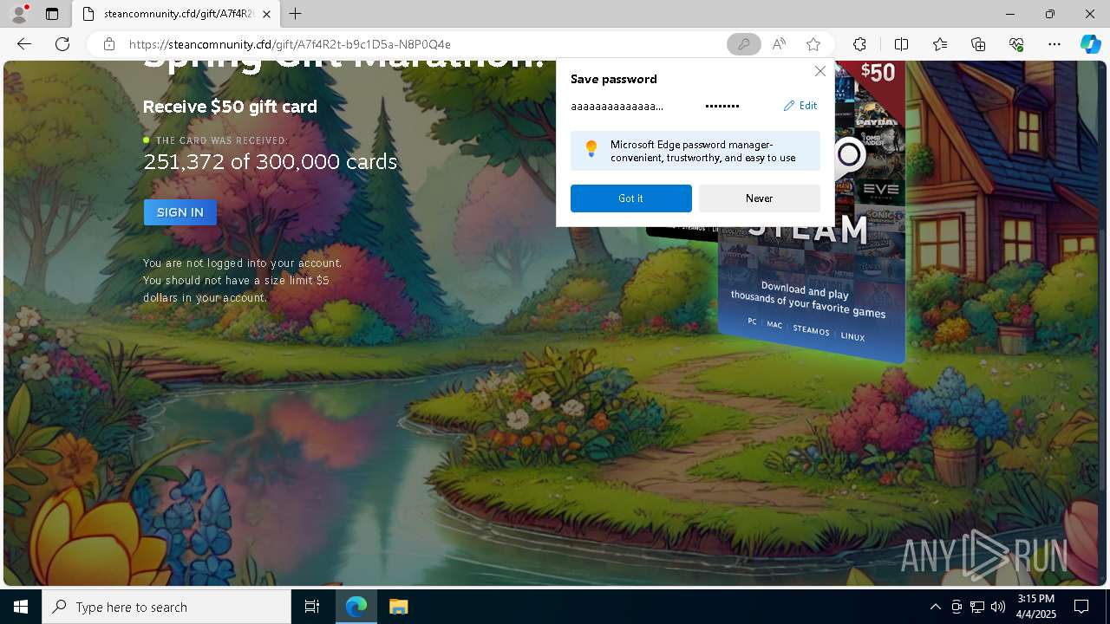The width and height of the screenshot is (1110, 624).
Task: Close the steancomnunity.cfd tab
Action: tap(266, 14)
